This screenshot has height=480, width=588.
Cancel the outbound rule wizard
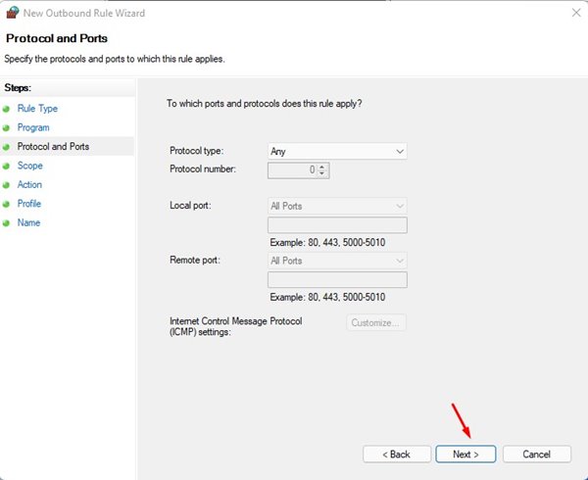pyautogui.click(x=536, y=455)
